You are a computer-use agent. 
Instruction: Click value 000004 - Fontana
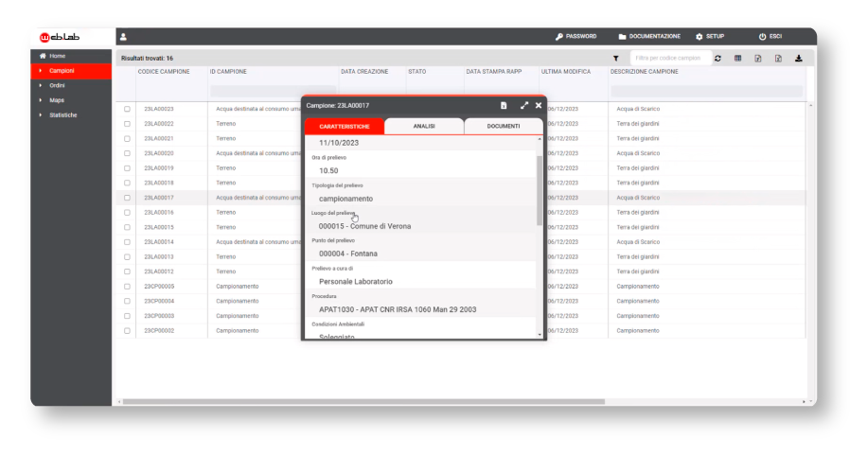[348, 254]
